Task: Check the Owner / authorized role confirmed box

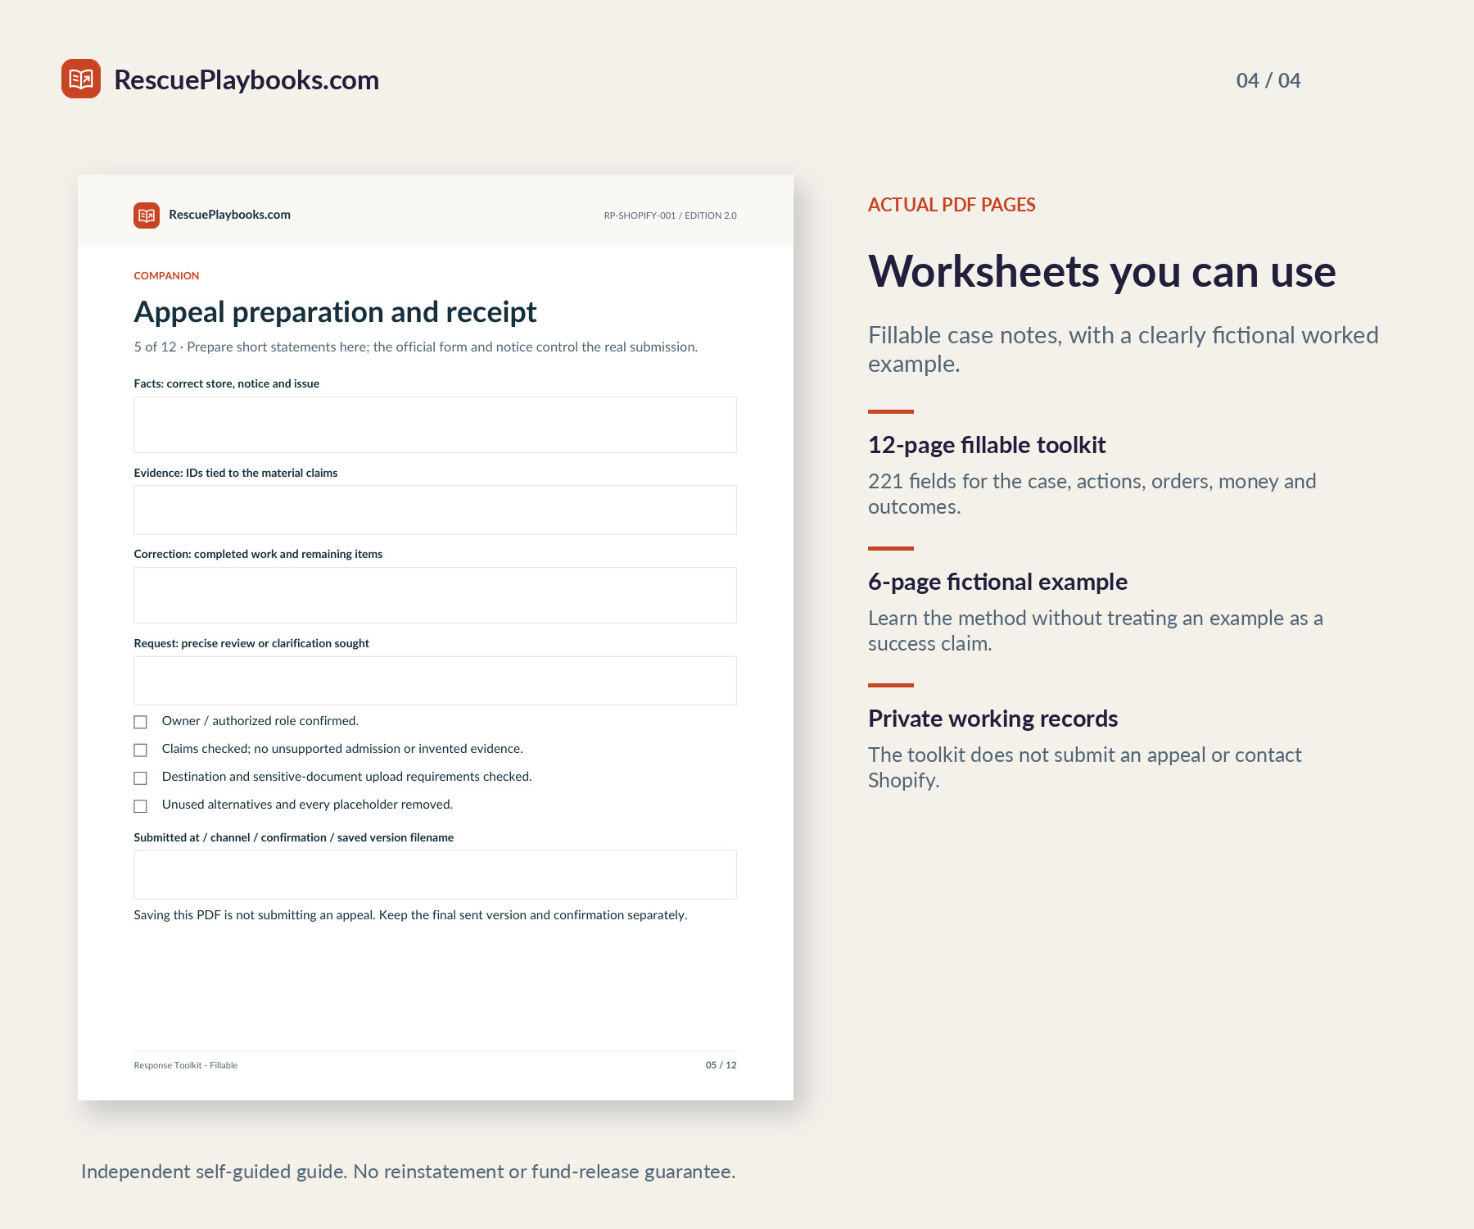Action: [140, 722]
